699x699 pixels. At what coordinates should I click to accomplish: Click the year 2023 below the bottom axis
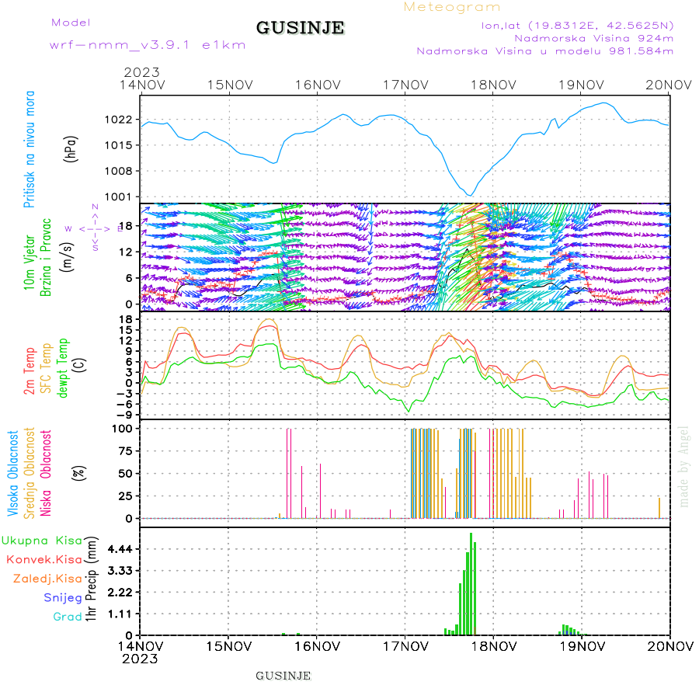tap(140, 659)
